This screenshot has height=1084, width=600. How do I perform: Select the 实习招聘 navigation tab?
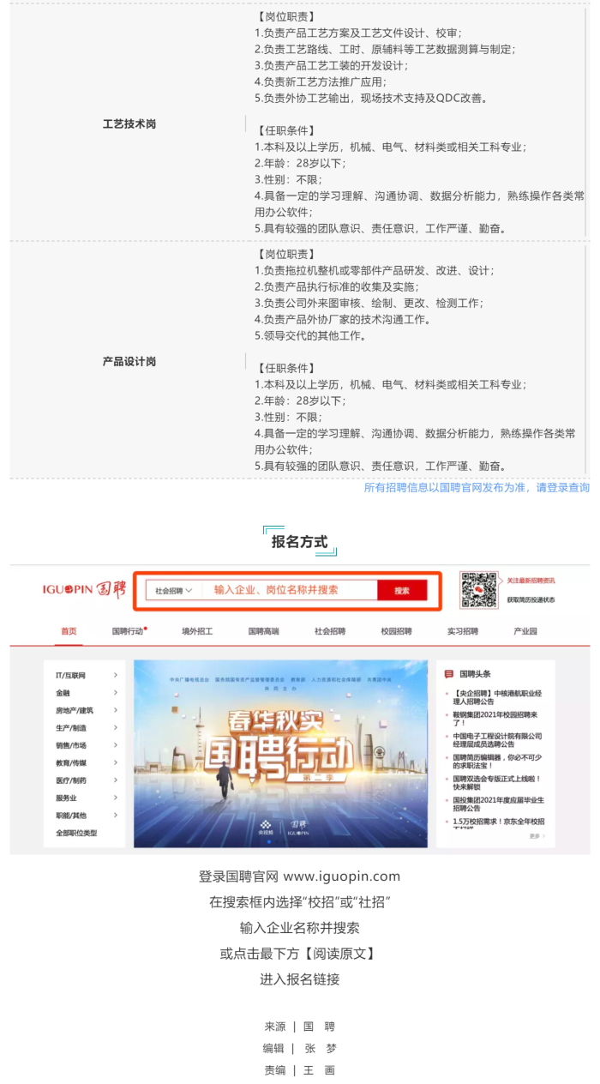tap(463, 631)
